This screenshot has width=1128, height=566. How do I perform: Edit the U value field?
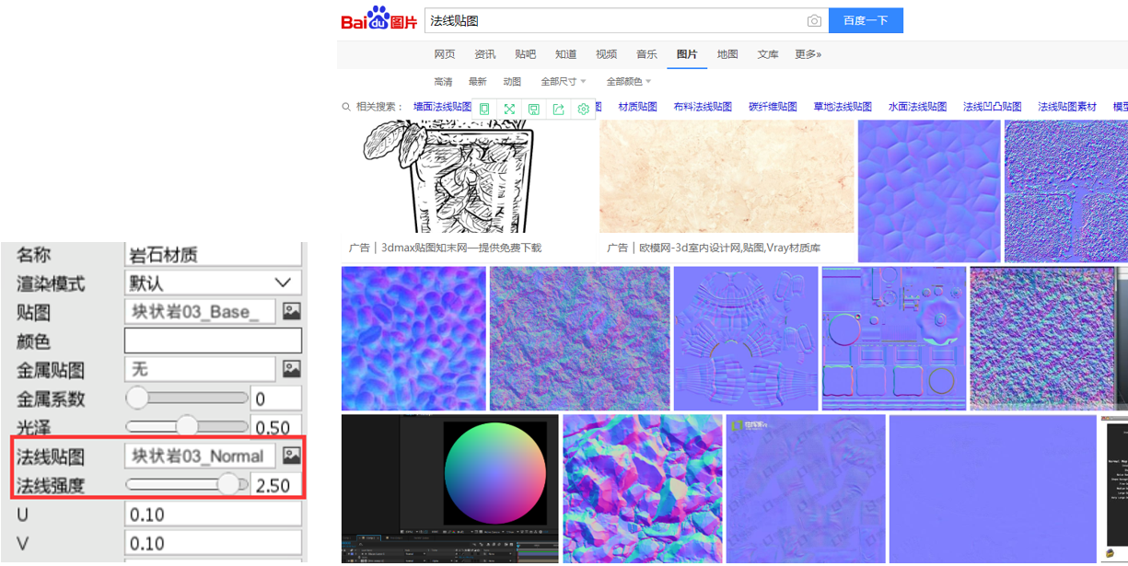click(213, 514)
